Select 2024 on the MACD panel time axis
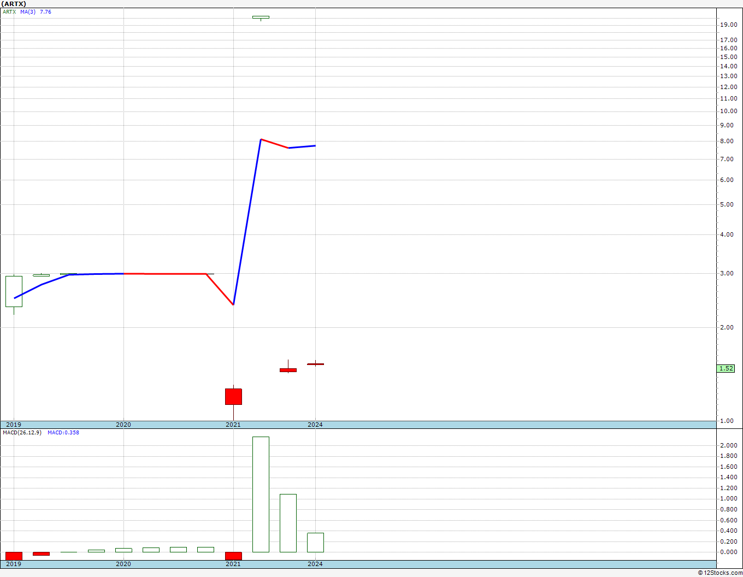Image resolution: width=743 pixels, height=577 pixels. (x=315, y=564)
